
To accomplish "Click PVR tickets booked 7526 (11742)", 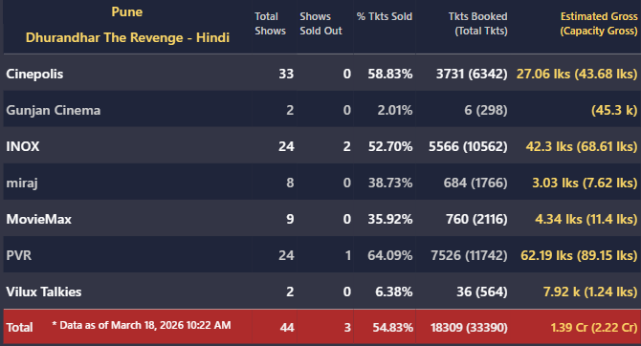I will [x=470, y=256].
